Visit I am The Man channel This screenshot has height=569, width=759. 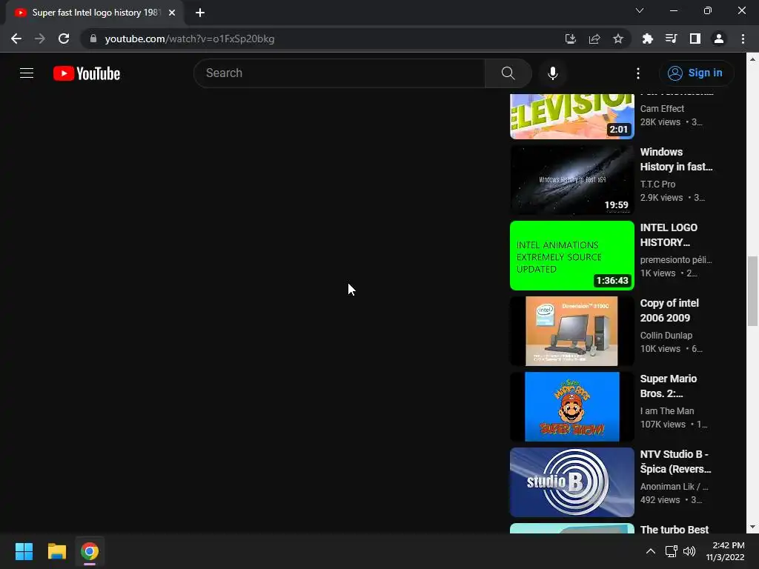(667, 410)
